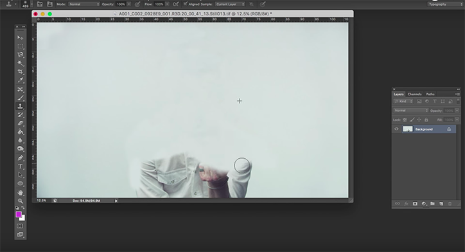Select the Eyedropper tool
Screen dimensions: 465x252
point(20,80)
